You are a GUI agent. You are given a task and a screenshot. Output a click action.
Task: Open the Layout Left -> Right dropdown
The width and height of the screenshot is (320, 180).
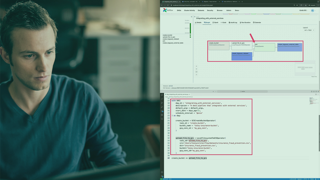309,30
